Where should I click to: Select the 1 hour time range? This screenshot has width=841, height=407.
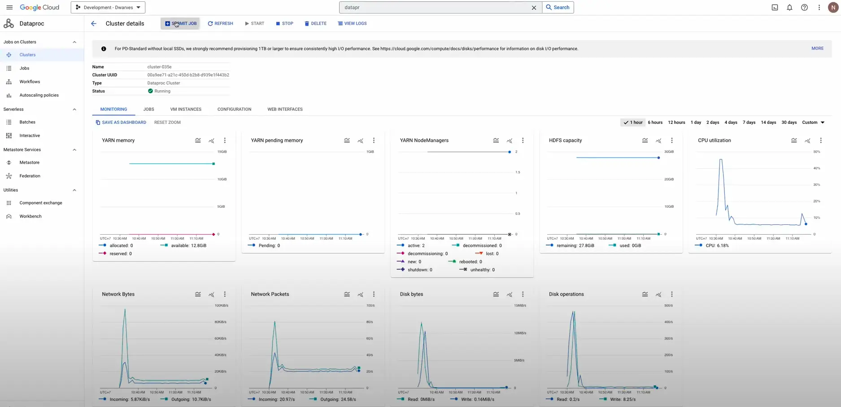tap(633, 123)
